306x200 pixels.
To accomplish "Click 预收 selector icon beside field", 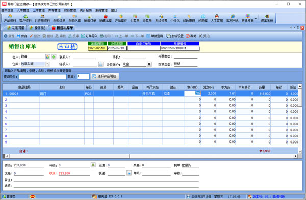I will click(93, 165).
